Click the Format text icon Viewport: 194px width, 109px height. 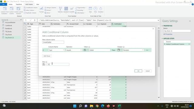[x=42, y=9]
